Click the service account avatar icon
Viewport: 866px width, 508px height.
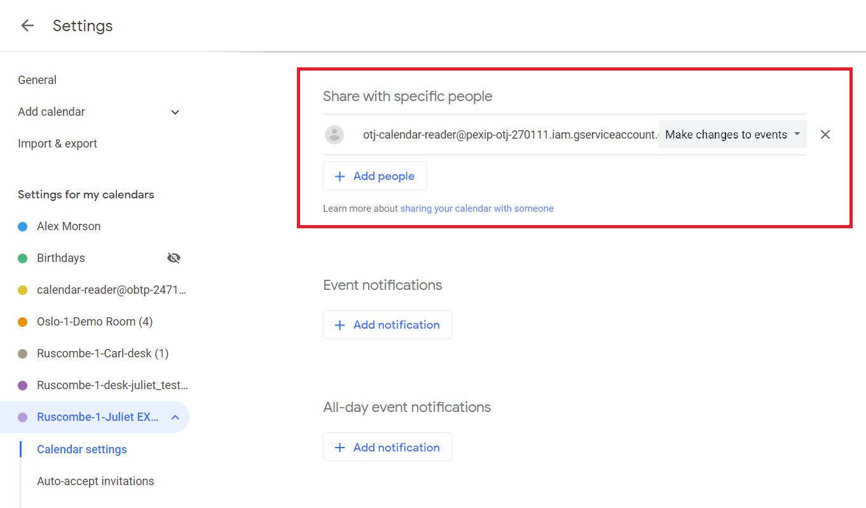point(334,135)
